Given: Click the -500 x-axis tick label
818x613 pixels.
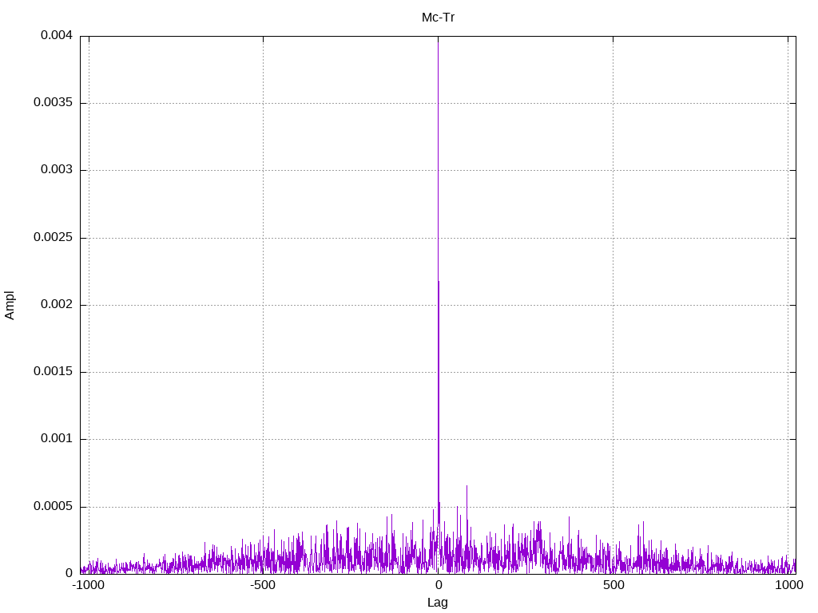Looking at the screenshot, I should (x=262, y=585).
